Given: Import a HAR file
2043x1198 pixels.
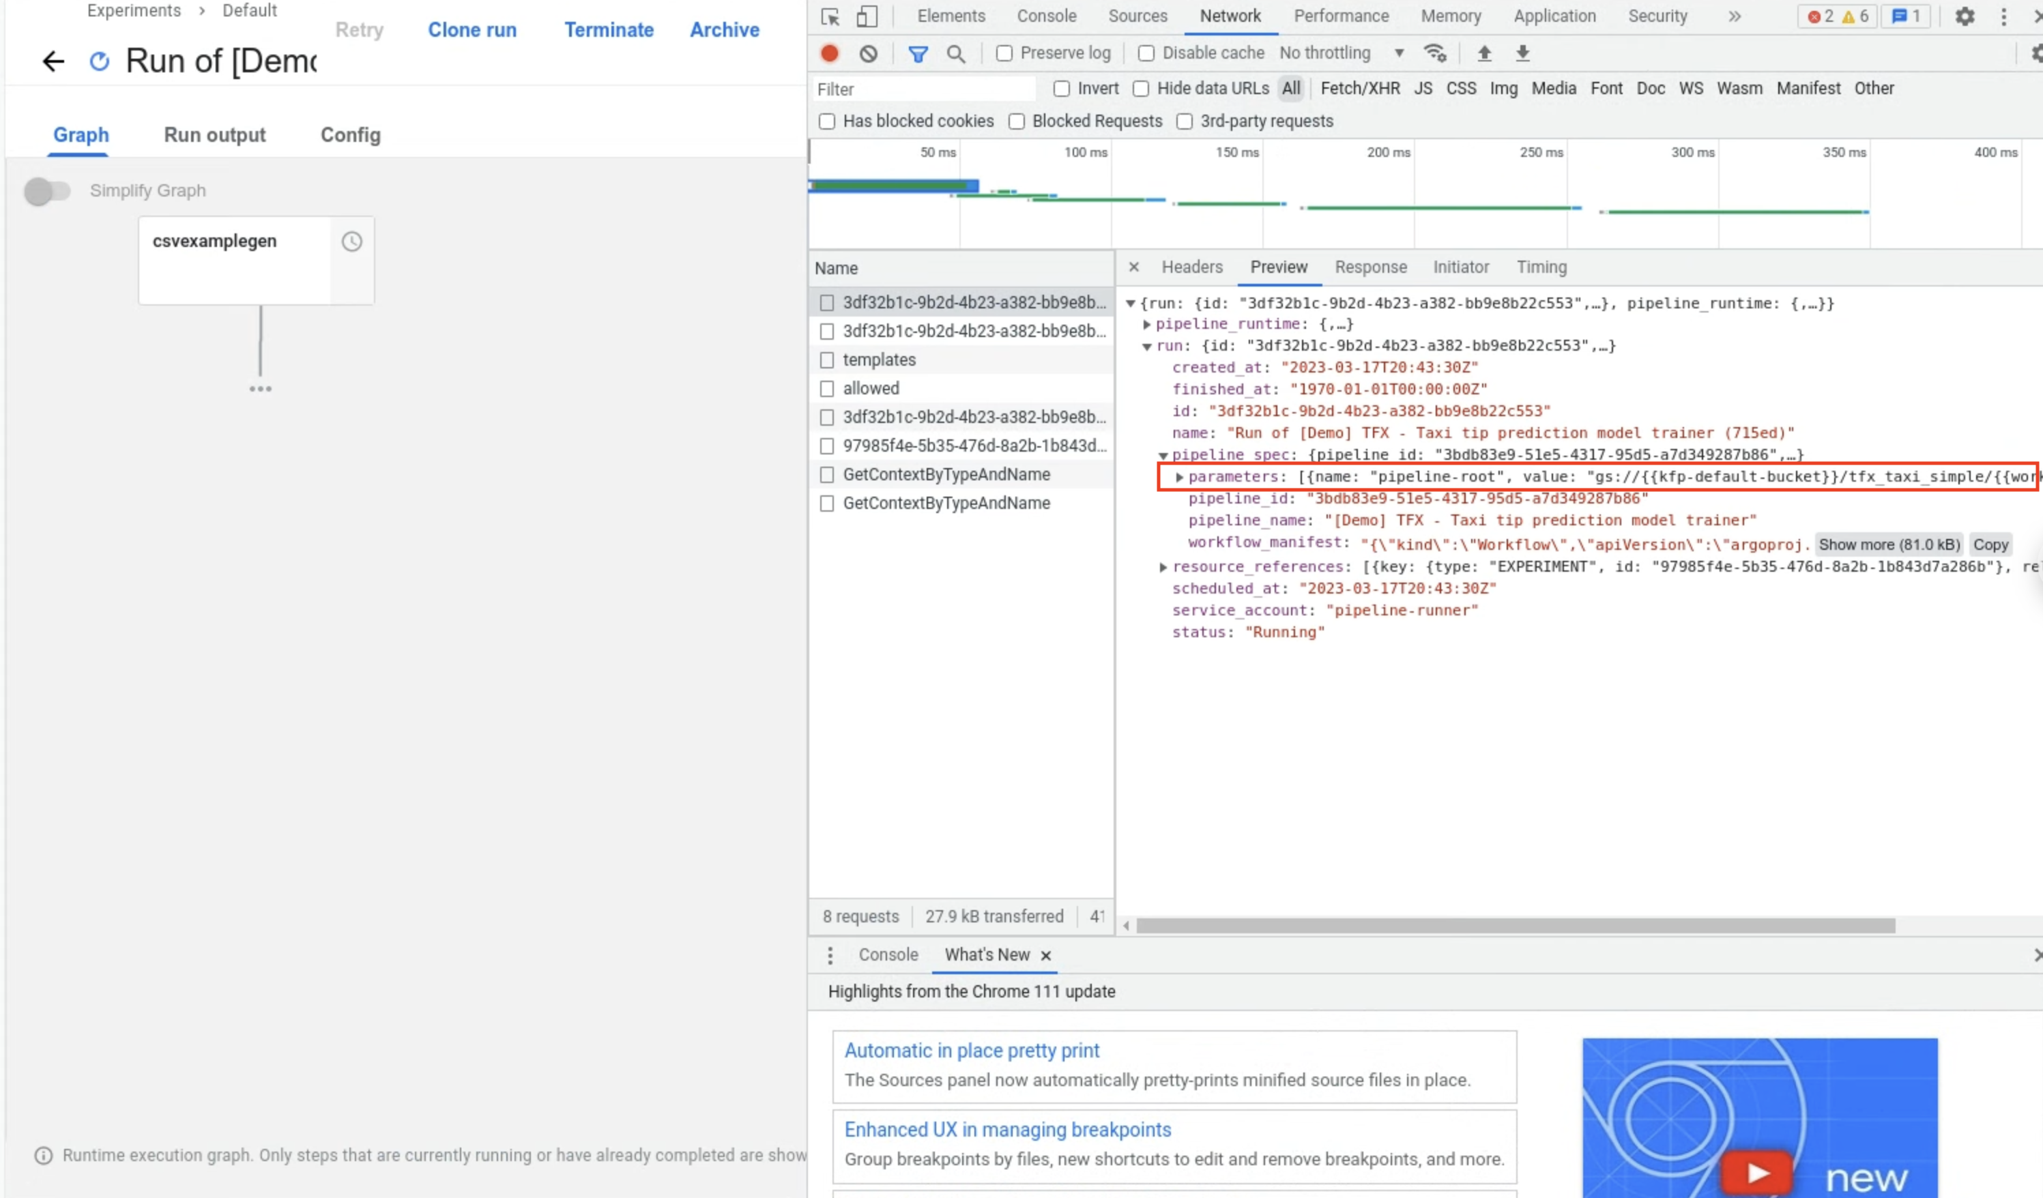Looking at the screenshot, I should pyautogui.click(x=1484, y=53).
